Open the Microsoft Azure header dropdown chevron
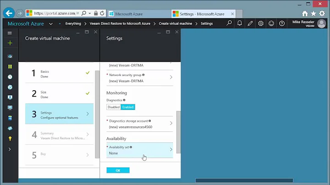 (x=51, y=24)
